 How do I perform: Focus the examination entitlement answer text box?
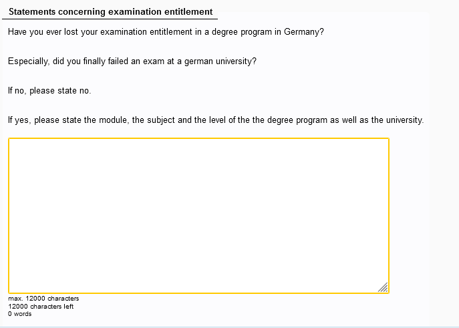point(198,216)
